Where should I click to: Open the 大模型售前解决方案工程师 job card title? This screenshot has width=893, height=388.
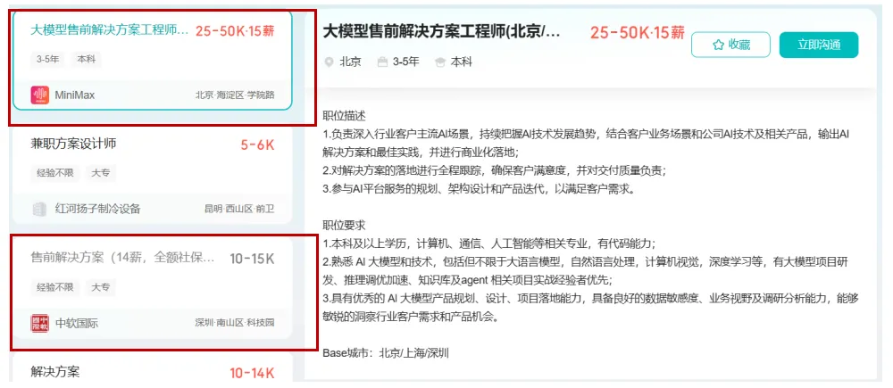[x=109, y=30]
